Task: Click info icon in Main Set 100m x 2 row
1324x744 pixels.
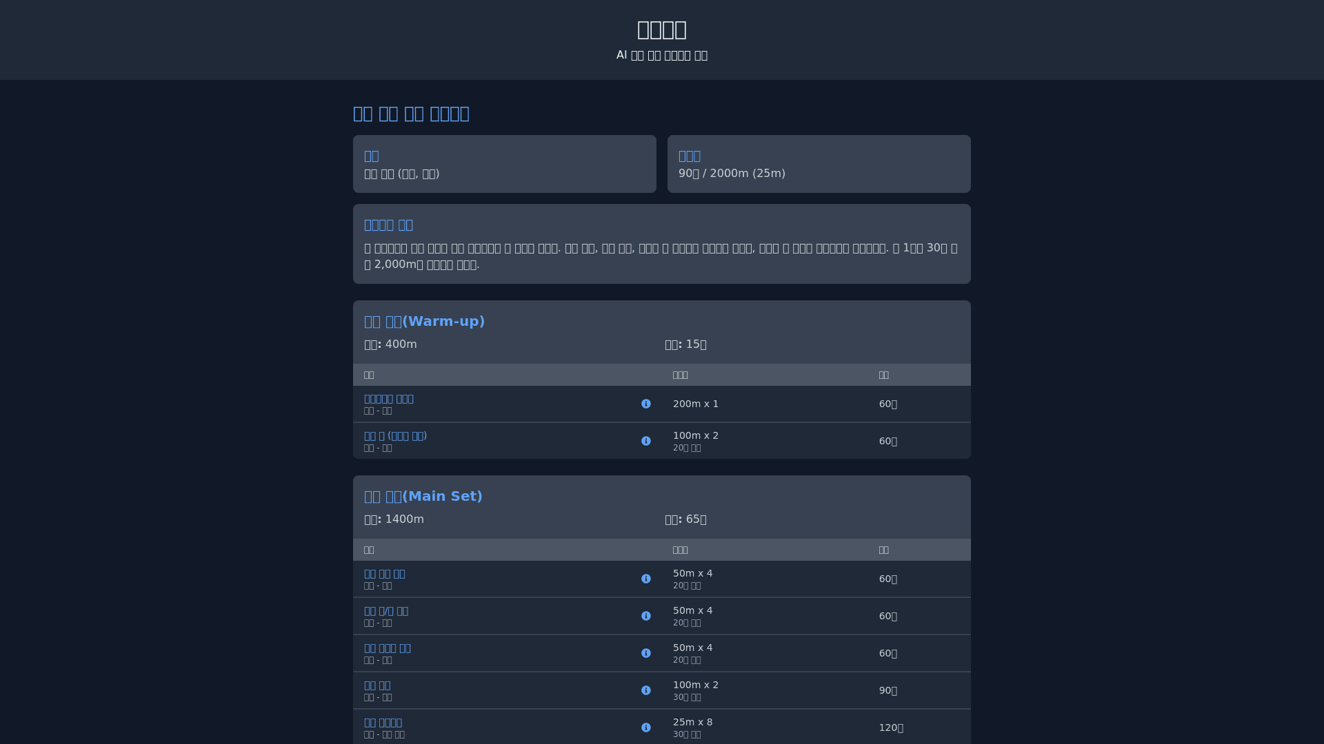Action: coord(645,690)
